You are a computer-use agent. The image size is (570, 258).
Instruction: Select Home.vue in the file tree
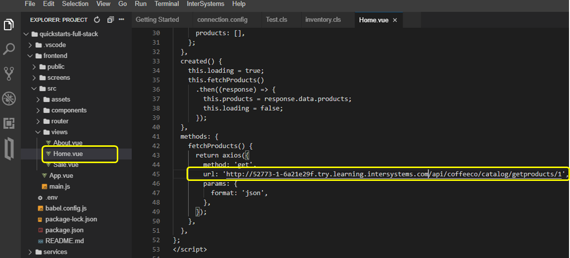click(68, 154)
